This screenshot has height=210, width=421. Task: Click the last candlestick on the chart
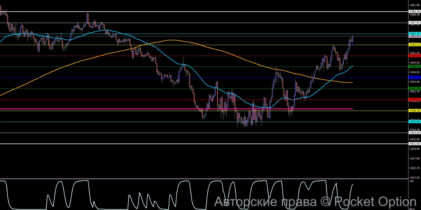click(352, 39)
